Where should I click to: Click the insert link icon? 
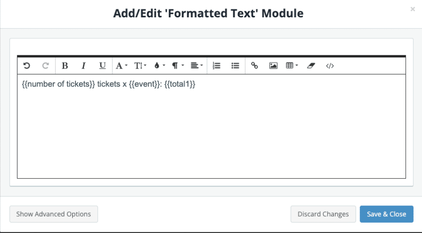[255, 66]
